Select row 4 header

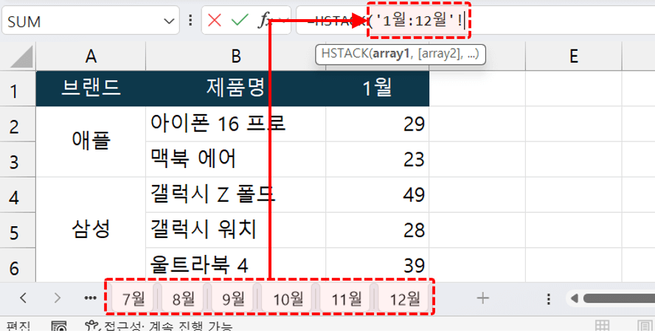tap(18, 195)
